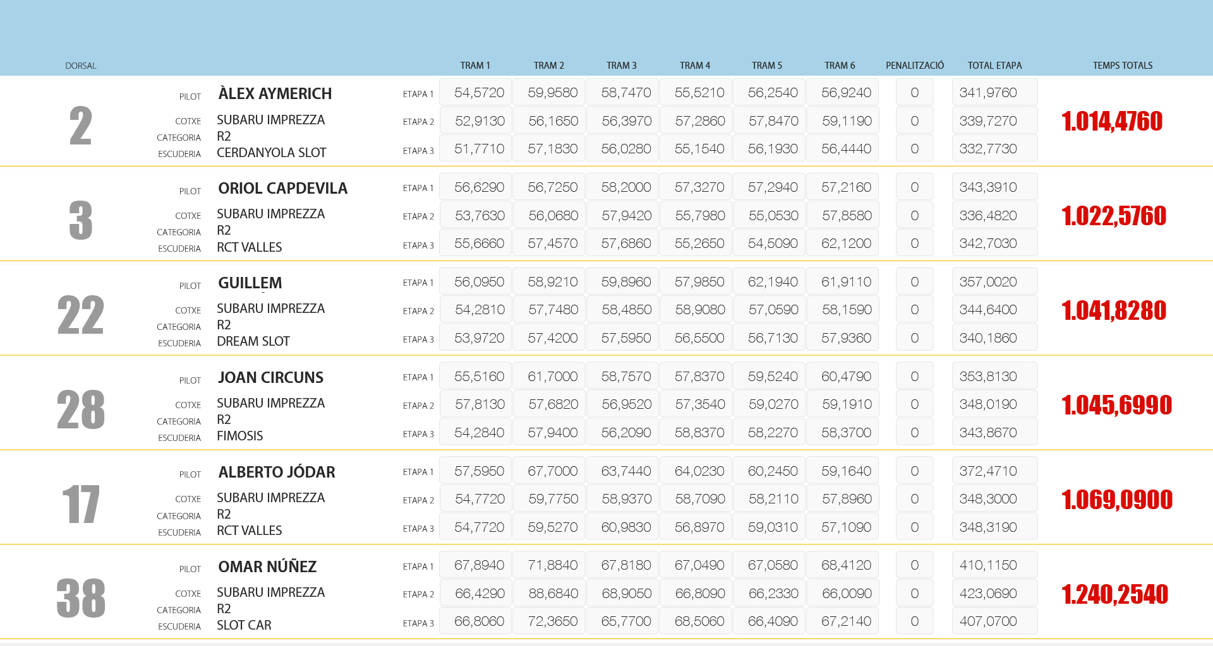Select the PENALITZACIÓ column header

[x=914, y=66]
